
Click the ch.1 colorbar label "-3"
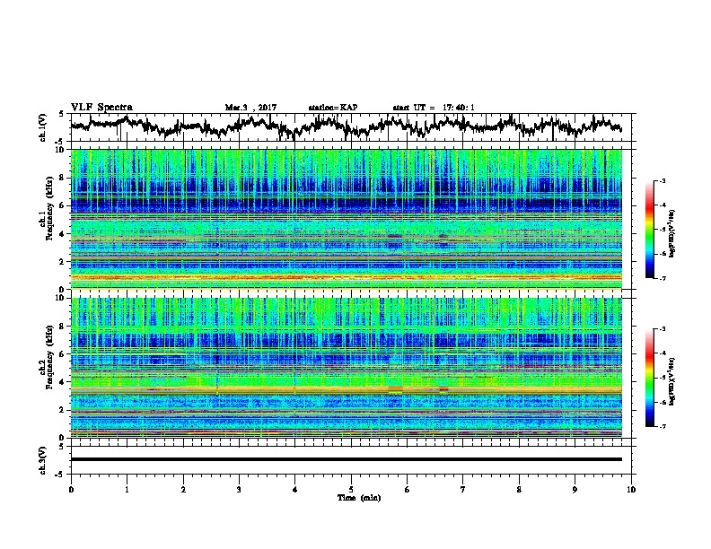[663, 181]
